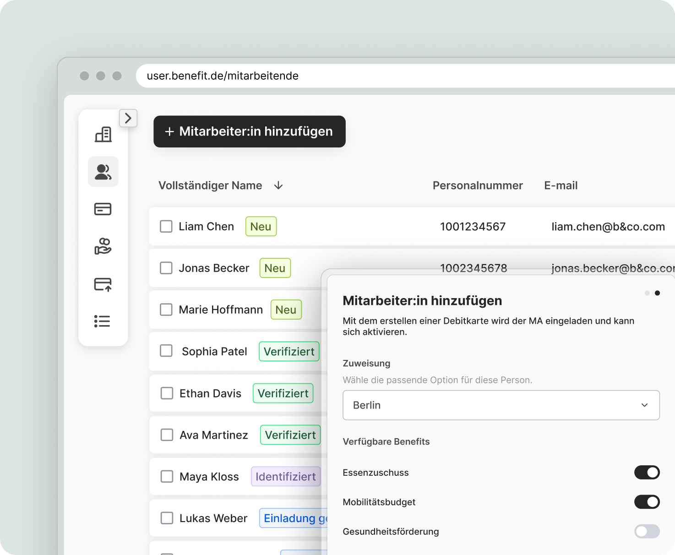Open the card upload sidebar icon
The height and width of the screenshot is (555, 675).
(103, 284)
